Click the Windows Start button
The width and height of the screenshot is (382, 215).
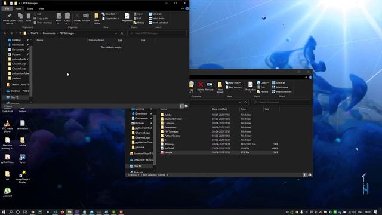tap(4, 212)
